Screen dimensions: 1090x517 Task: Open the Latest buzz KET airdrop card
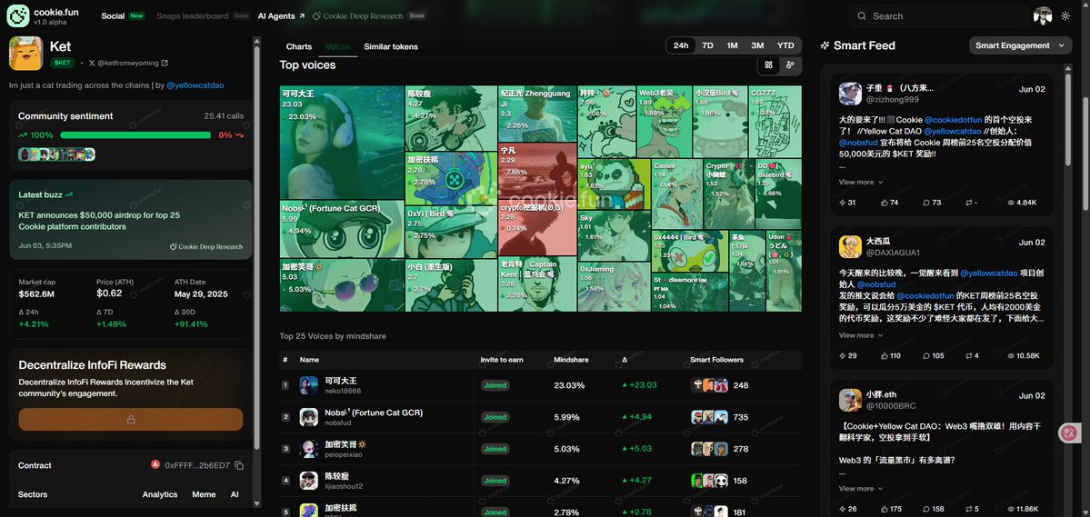(131, 220)
